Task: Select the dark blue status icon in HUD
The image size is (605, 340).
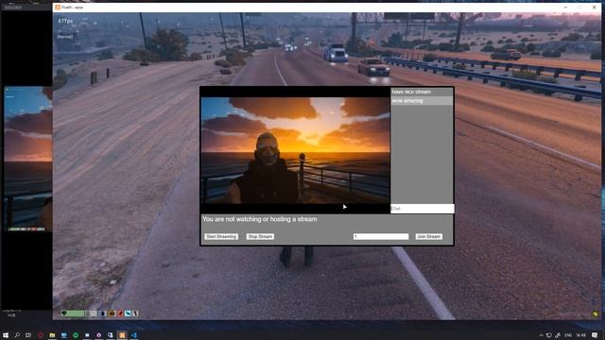Action: click(103, 314)
